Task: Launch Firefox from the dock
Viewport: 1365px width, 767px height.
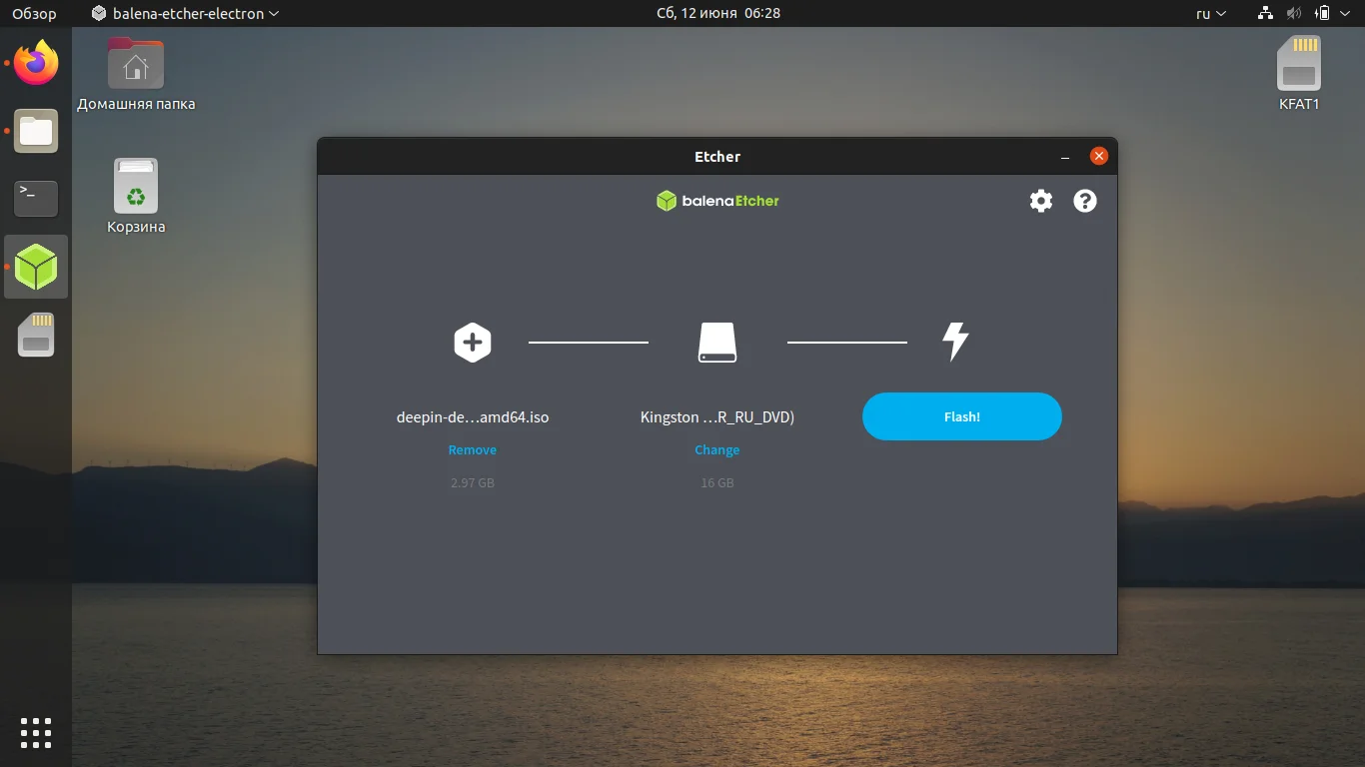Action: (x=36, y=64)
